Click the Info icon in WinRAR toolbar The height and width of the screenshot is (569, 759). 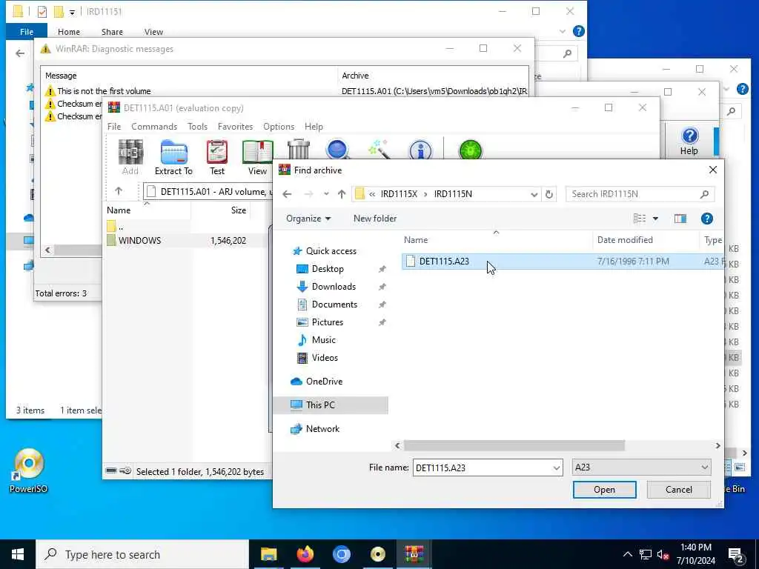pyautogui.click(x=420, y=150)
